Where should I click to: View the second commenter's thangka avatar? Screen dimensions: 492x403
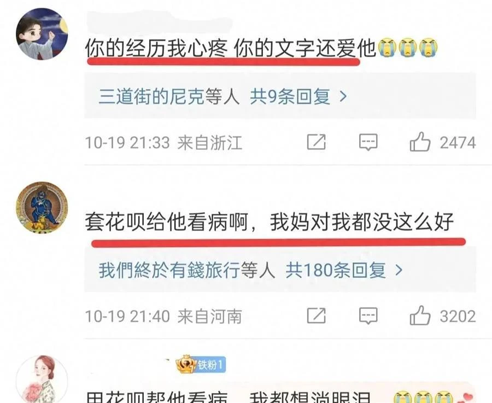tap(42, 207)
